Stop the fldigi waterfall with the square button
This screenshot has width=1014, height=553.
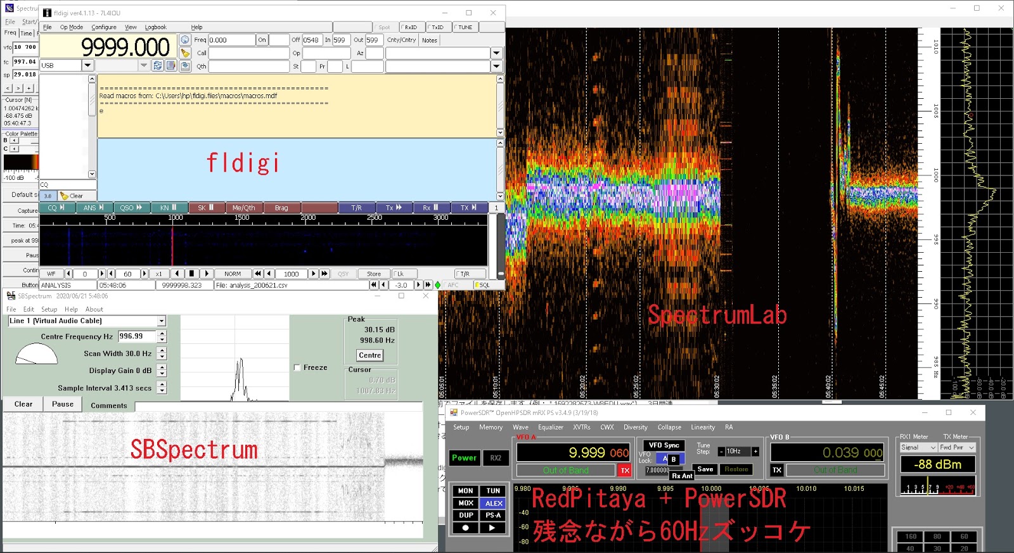(192, 274)
